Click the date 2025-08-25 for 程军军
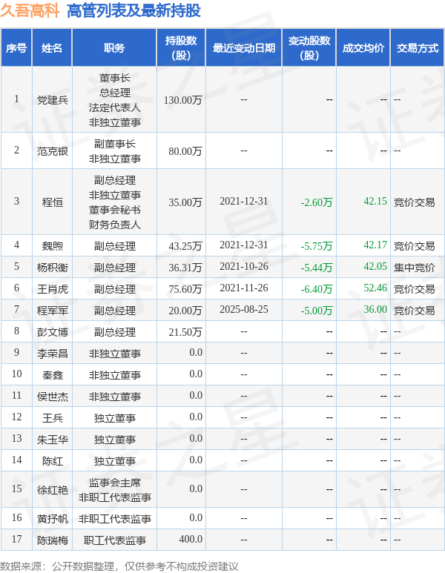 point(244,310)
